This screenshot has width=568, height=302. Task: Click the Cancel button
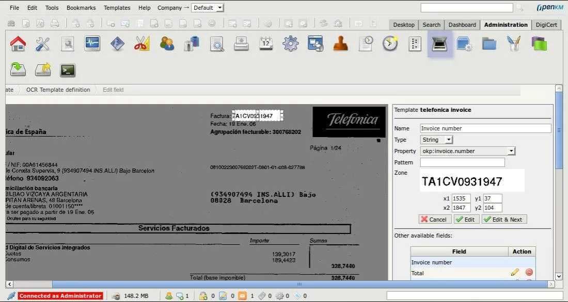pos(435,219)
